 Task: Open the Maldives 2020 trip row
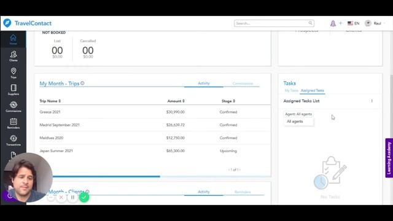(x=155, y=138)
